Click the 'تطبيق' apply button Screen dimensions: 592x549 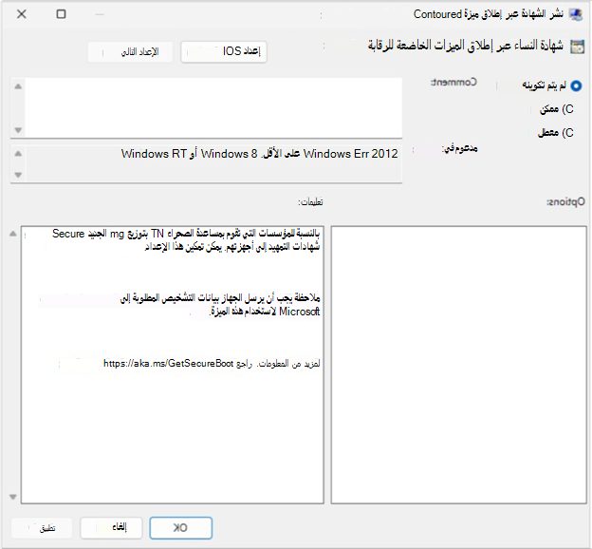click(42, 528)
